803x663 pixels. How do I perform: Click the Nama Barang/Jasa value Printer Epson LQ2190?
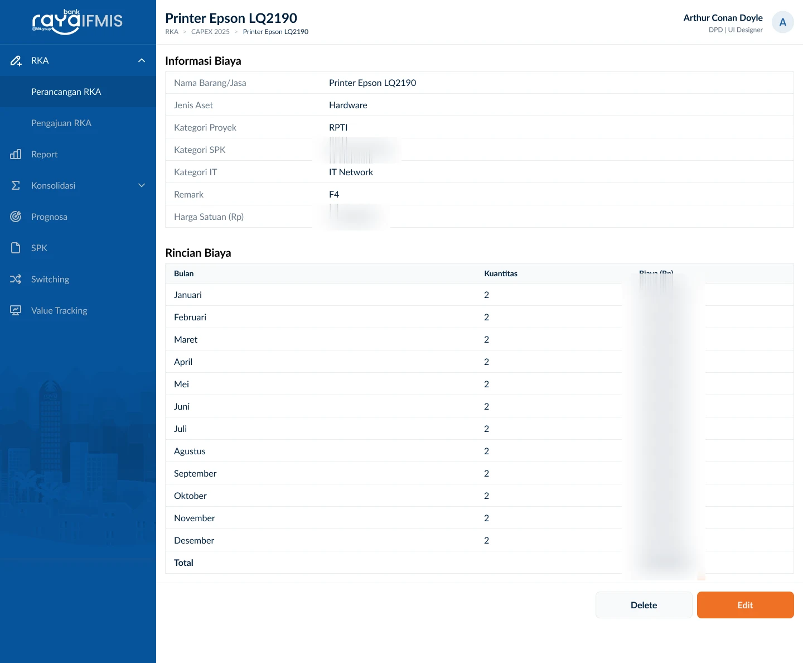point(373,83)
